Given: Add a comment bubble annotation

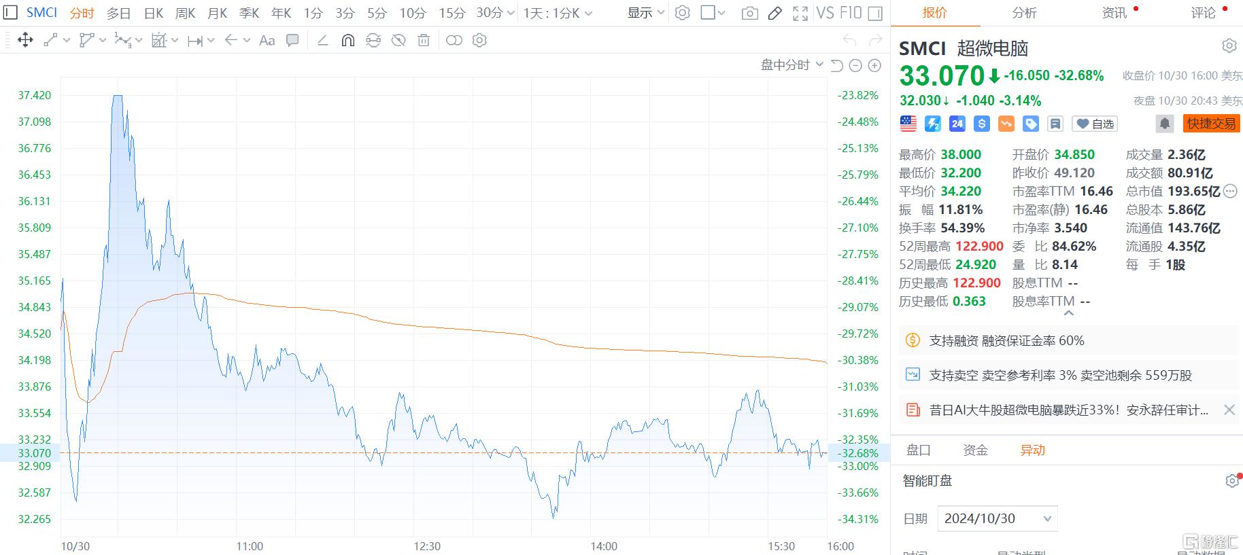Looking at the screenshot, I should [x=292, y=41].
